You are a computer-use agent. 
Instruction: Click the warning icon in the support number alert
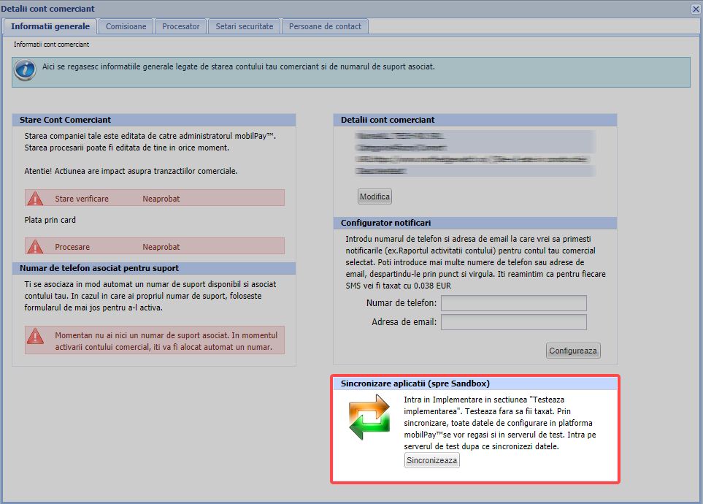pos(35,336)
